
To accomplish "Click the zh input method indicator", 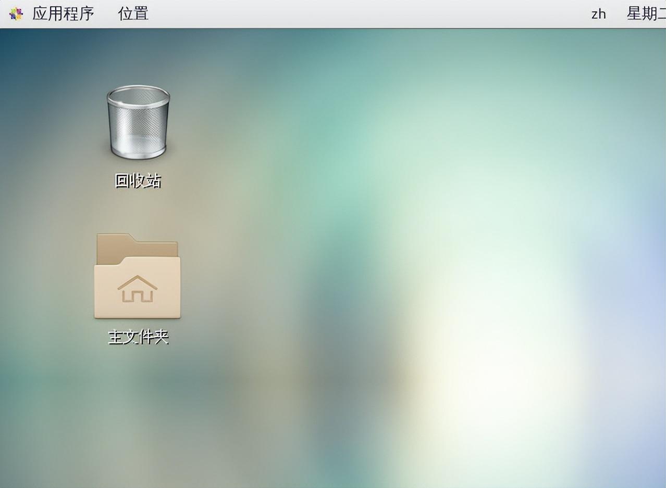I will click(598, 14).
